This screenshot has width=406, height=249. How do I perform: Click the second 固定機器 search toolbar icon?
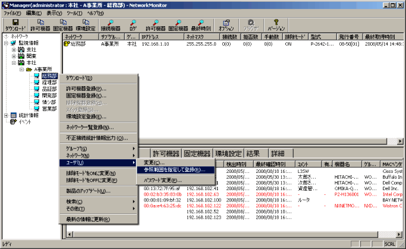pos(178,25)
